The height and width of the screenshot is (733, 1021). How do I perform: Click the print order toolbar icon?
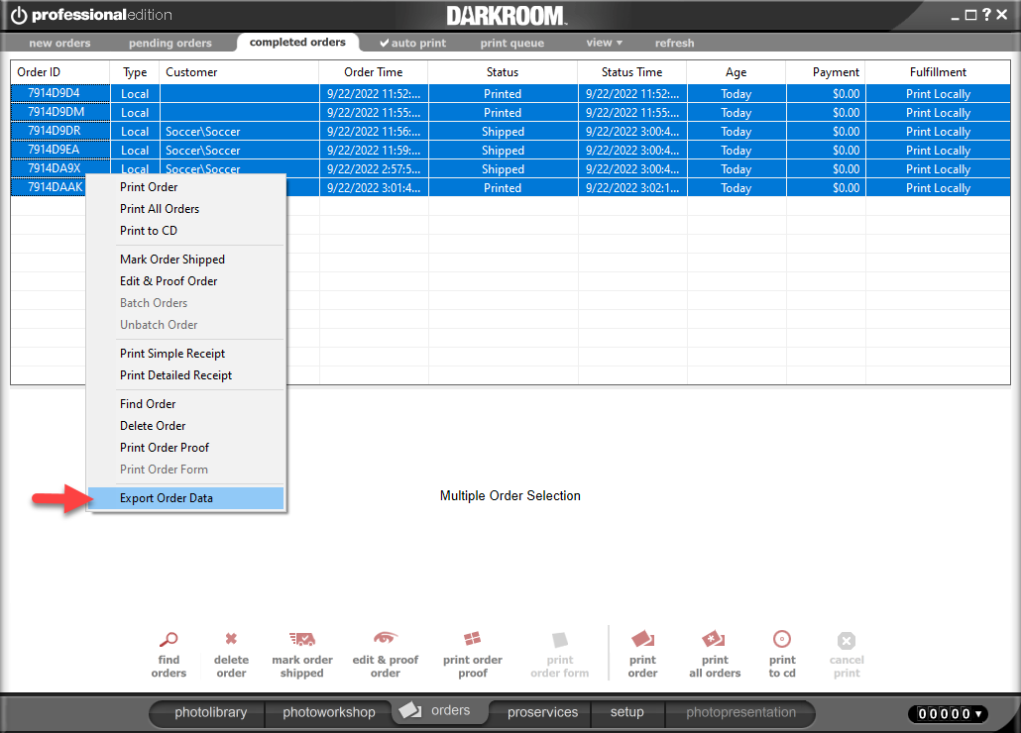coord(642,639)
